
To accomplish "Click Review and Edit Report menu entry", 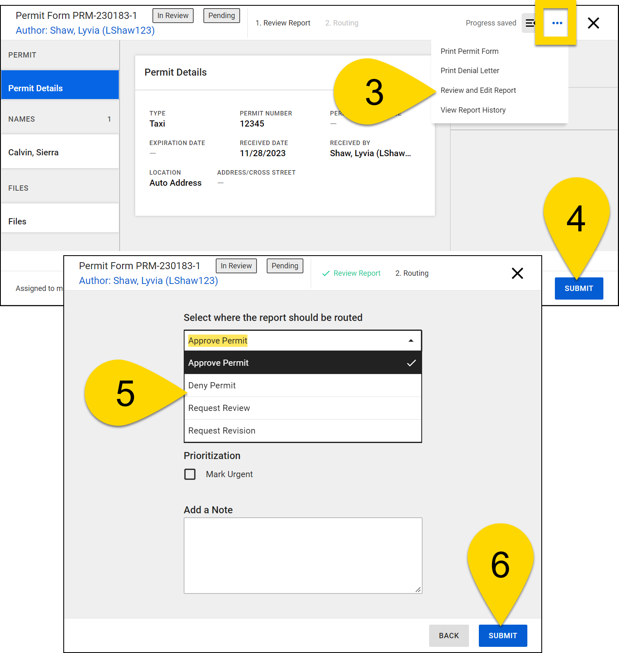I will 478,90.
